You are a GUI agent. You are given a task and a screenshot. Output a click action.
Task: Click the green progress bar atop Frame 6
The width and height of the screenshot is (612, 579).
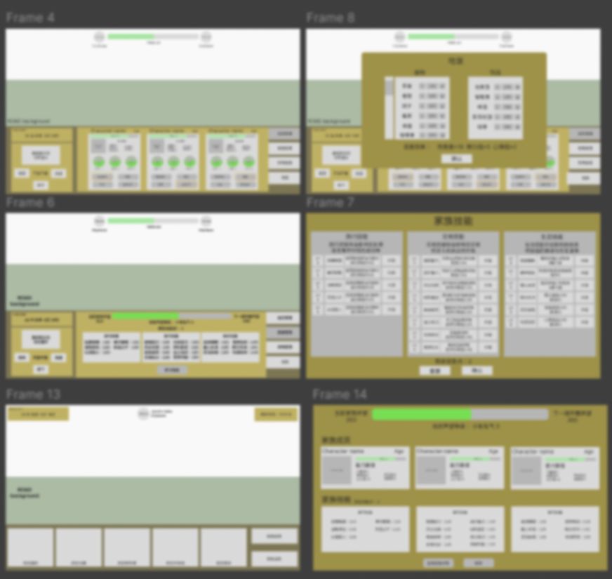point(152,221)
